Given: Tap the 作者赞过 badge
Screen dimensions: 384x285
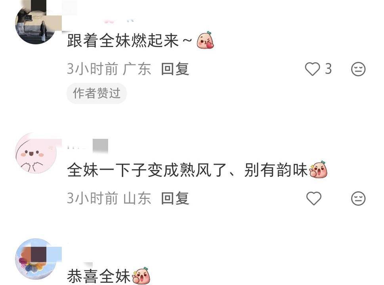Looking at the screenshot, I should pyautogui.click(x=97, y=93).
